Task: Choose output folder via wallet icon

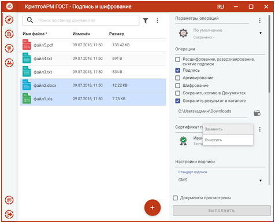Action: [257, 113]
